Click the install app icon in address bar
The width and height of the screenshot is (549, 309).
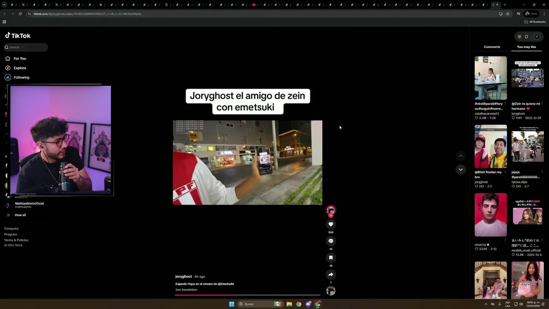[501, 14]
